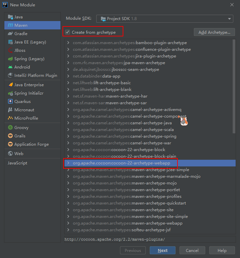The image size is (240, 258).
Task: Close the New Module dialog
Action: coord(232,5)
